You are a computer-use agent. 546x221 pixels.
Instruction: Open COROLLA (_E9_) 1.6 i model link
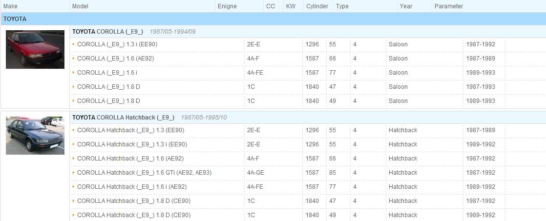point(107,72)
